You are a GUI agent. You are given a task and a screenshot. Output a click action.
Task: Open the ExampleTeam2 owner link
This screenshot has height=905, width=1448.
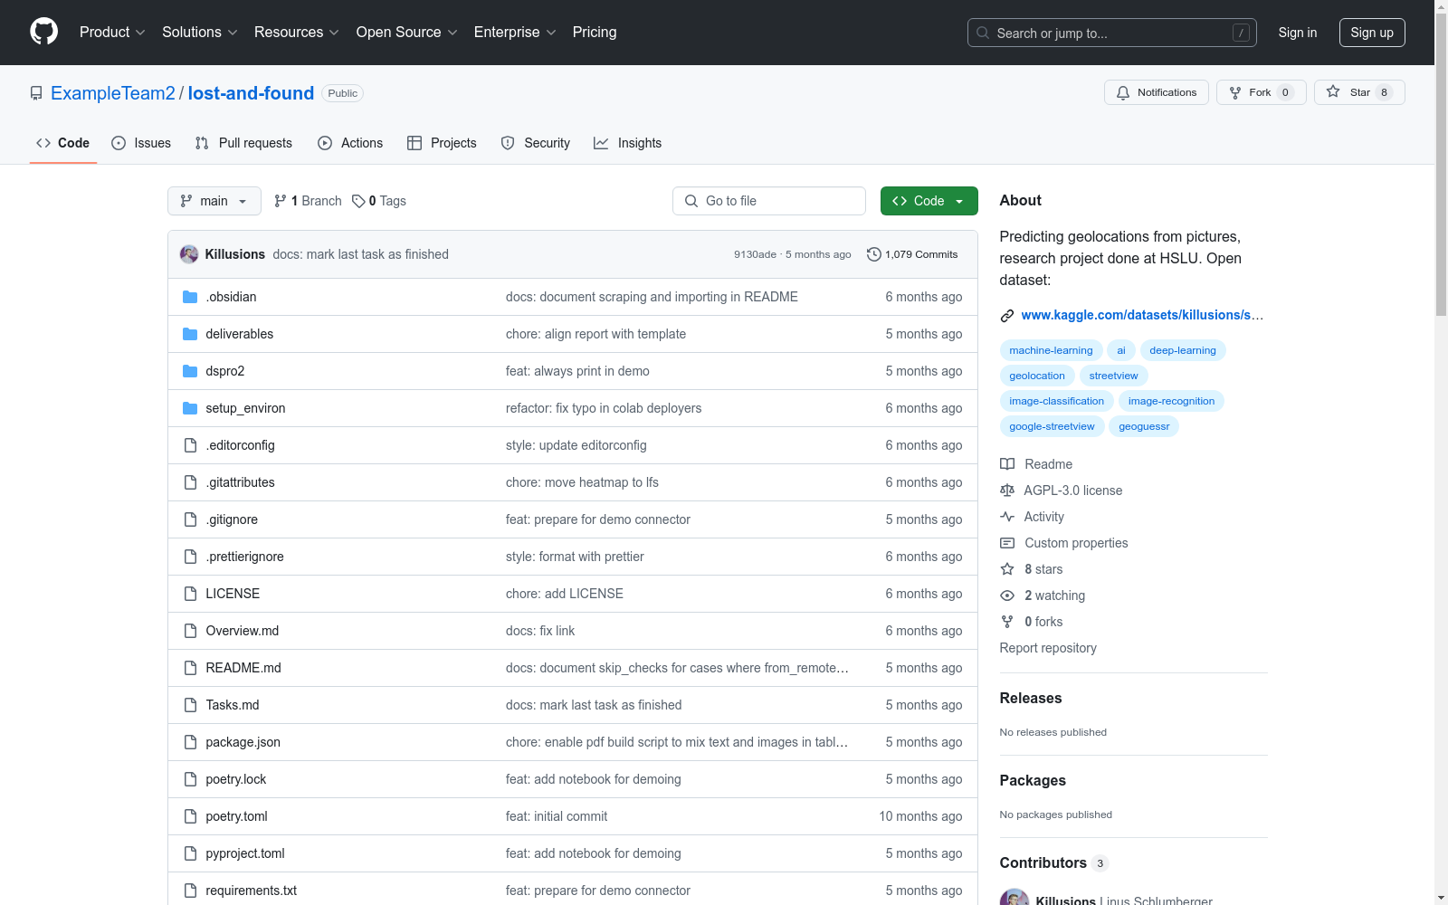113,93
